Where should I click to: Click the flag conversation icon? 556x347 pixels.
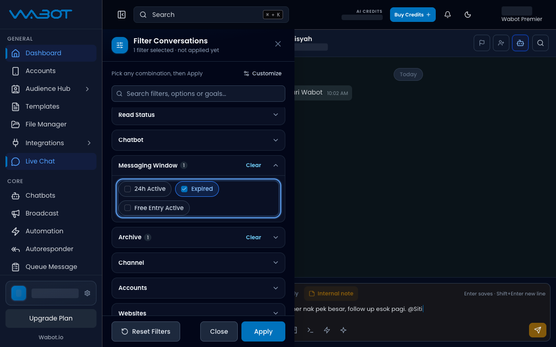482,43
